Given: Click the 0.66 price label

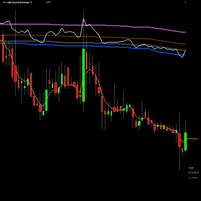Looking at the screenshot, I should point(191,168).
